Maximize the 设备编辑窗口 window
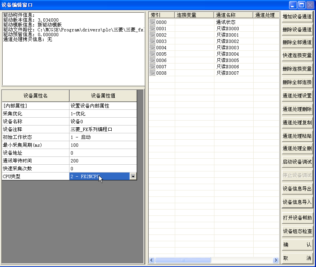 pyautogui.click(x=301, y=5)
